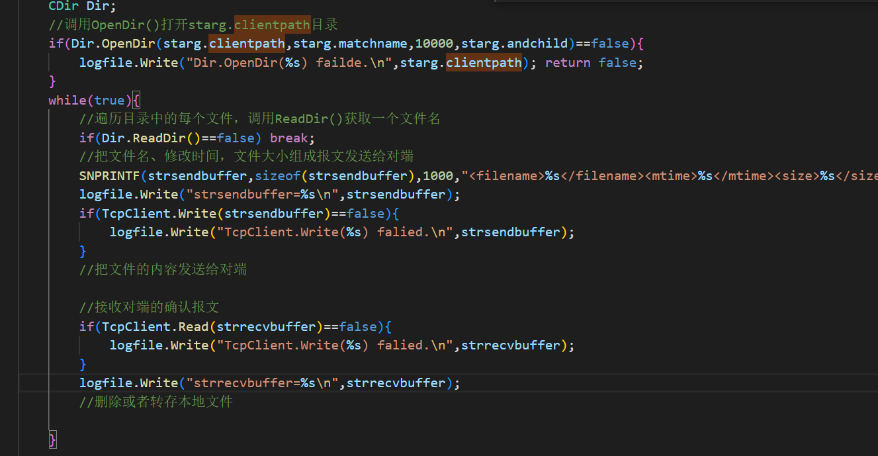
Task: Click the 'sizeof' keyword
Action: coord(277,176)
